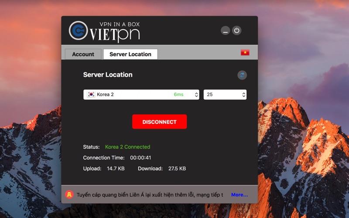This screenshot has width=349, height=218.
Task: Click the 6ms latency value
Action: click(x=178, y=95)
